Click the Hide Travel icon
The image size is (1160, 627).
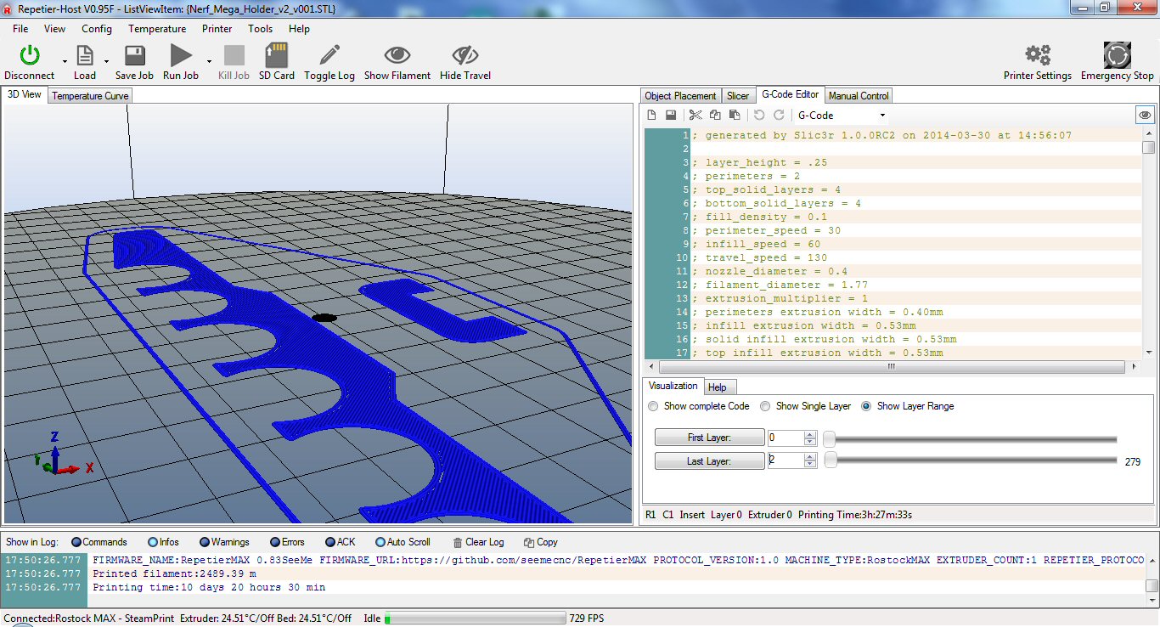[465, 56]
